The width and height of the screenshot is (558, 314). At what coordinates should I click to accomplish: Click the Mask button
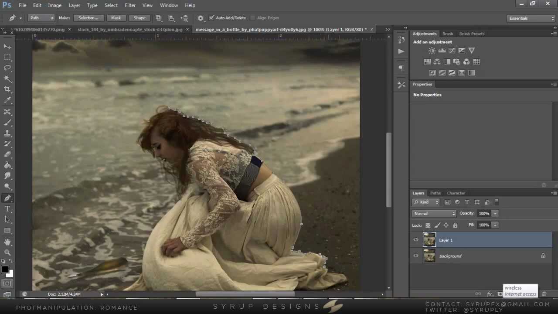pos(116,18)
